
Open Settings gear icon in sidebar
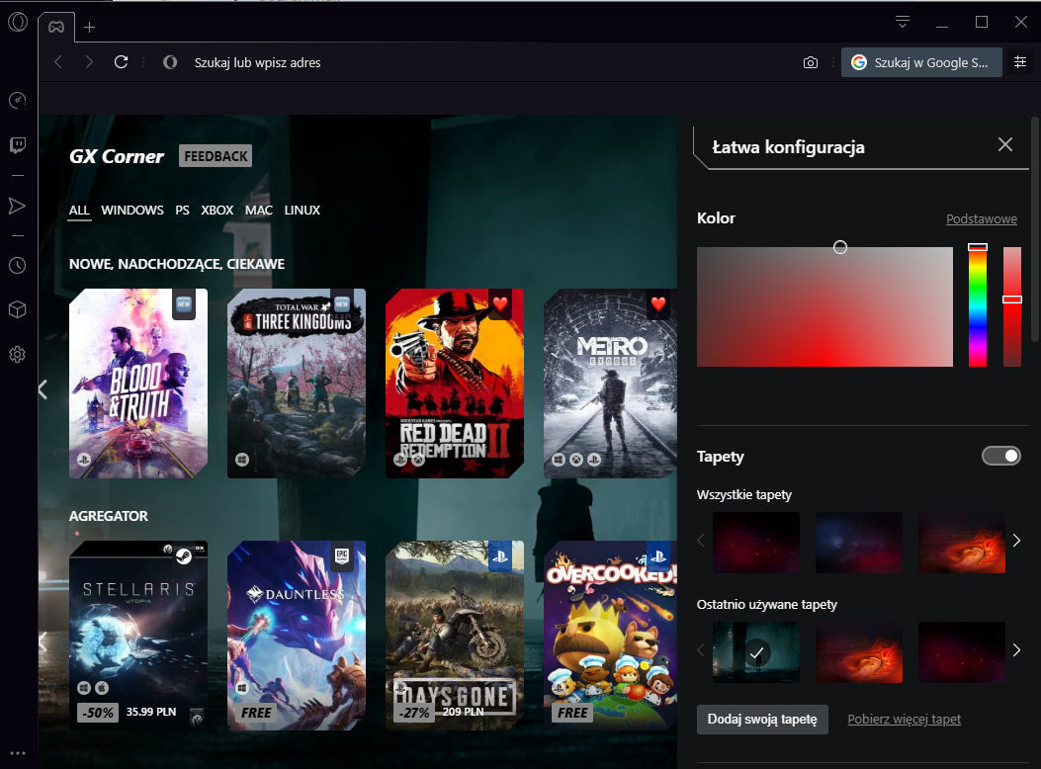point(17,354)
